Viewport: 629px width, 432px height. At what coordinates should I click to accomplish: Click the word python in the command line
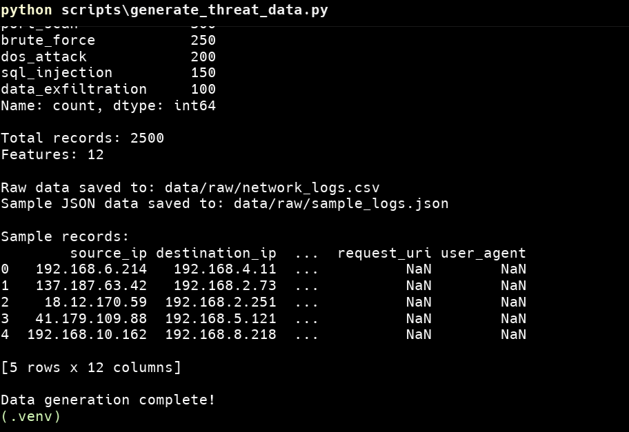[x=26, y=10]
